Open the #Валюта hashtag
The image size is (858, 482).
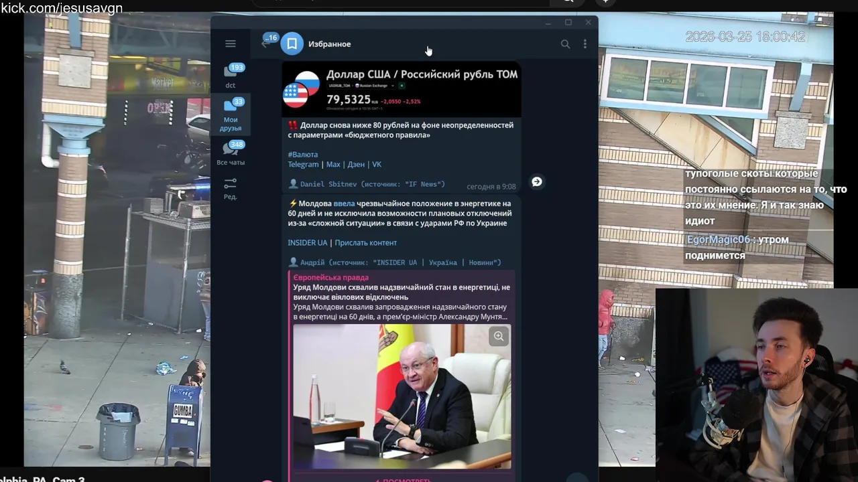point(303,155)
